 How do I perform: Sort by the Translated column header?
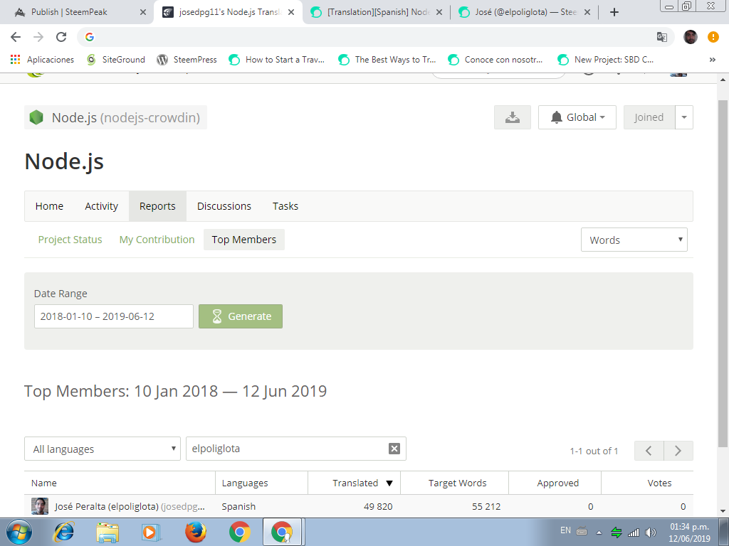click(355, 483)
